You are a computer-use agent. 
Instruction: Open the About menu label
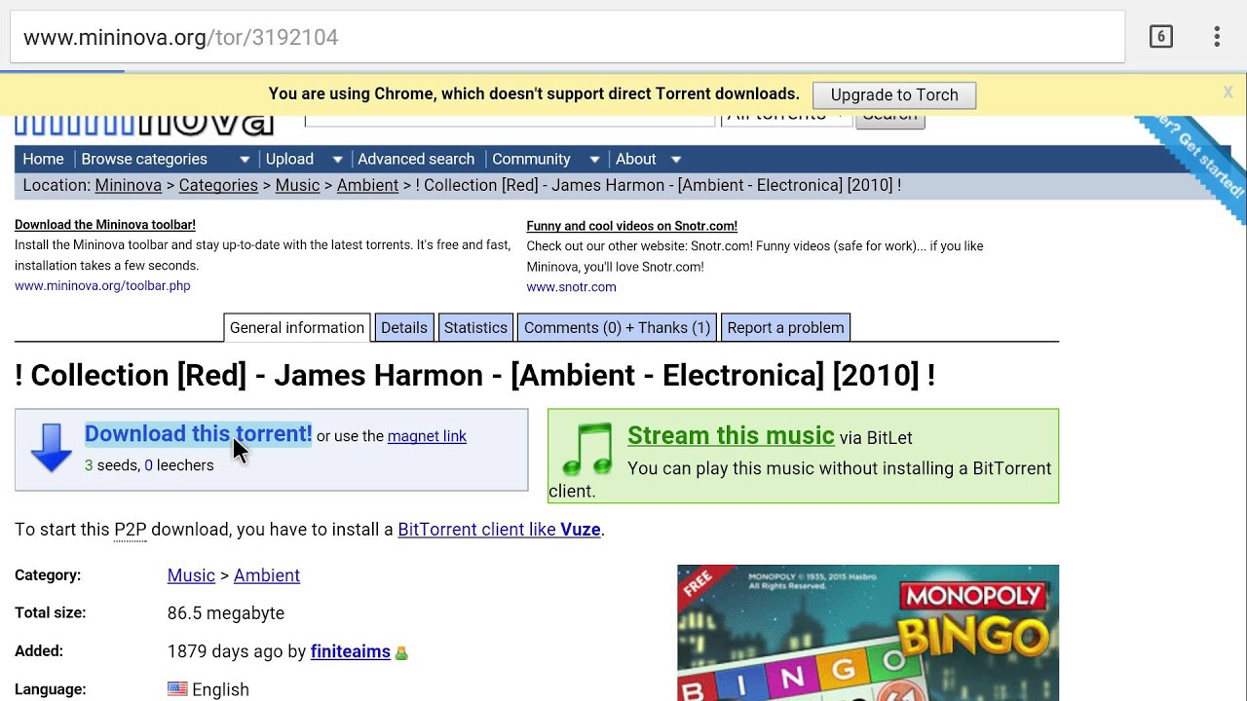click(635, 159)
